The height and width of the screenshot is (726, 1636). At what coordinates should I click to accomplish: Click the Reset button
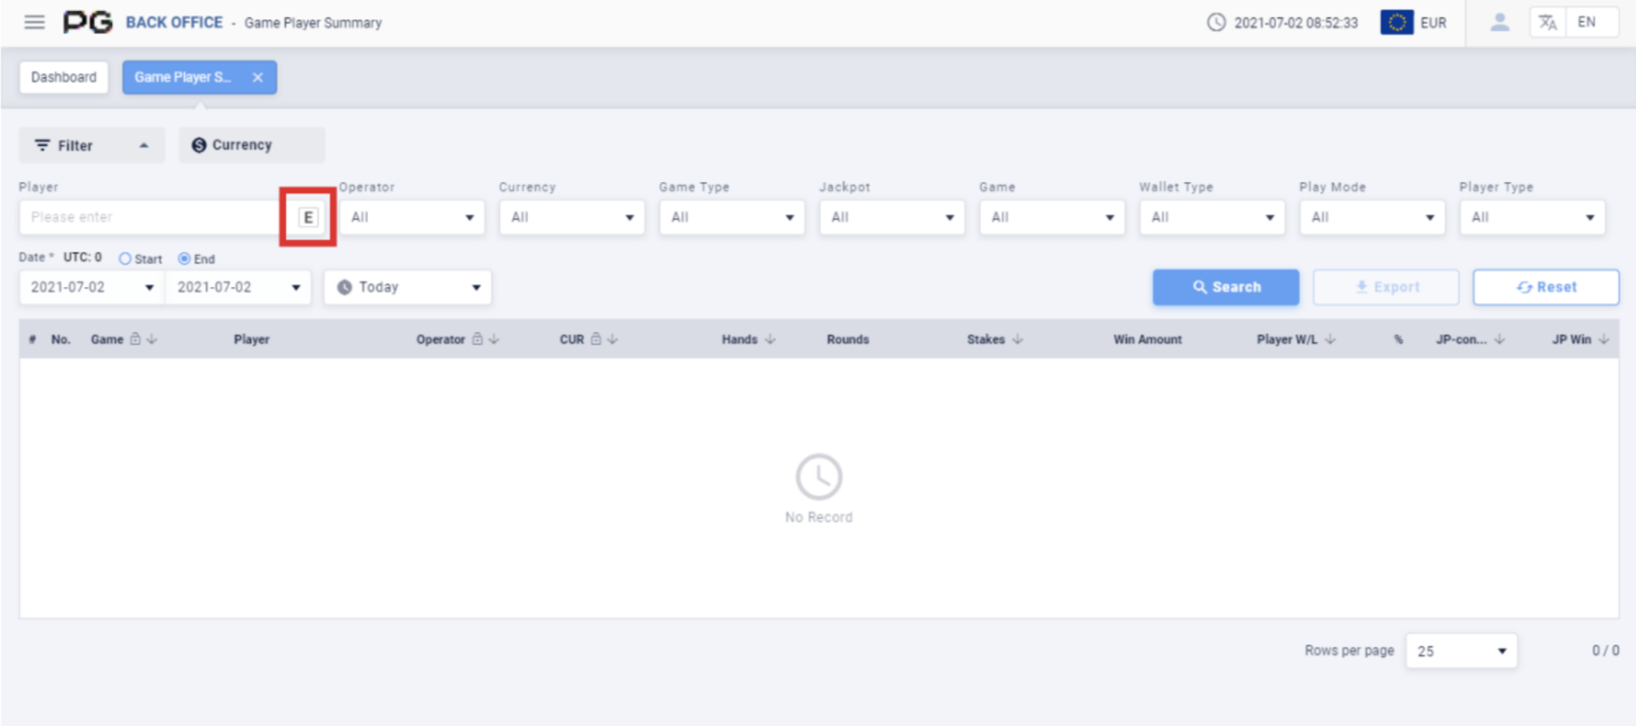click(1545, 287)
